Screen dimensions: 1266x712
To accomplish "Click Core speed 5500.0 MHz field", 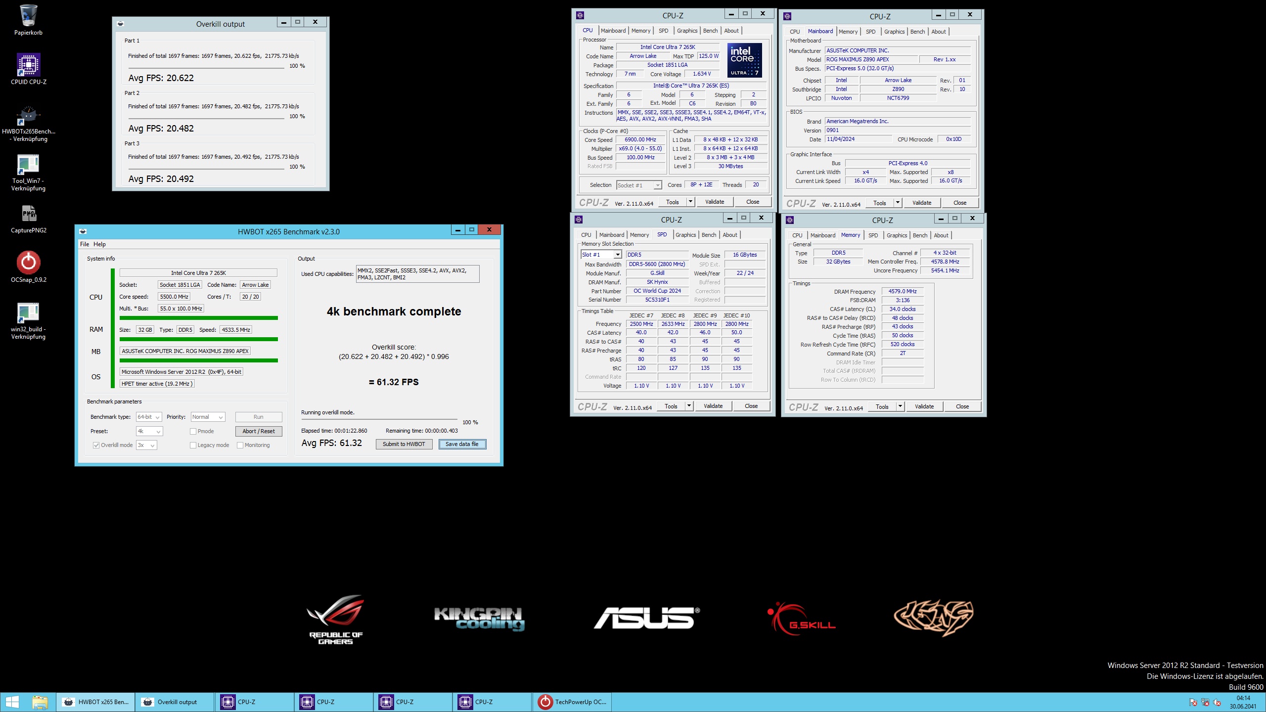I will point(174,297).
